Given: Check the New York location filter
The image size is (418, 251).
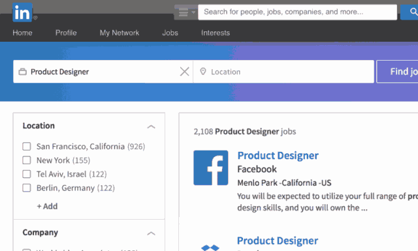Looking at the screenshot, I should coord(27,160).
